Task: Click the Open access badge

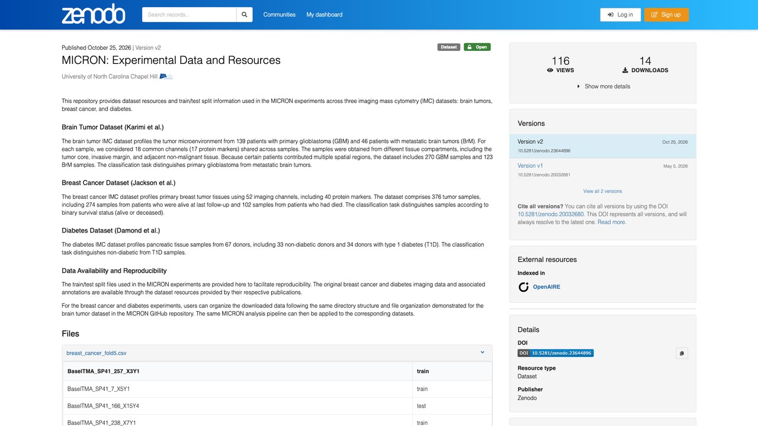Action: [477, 47]
